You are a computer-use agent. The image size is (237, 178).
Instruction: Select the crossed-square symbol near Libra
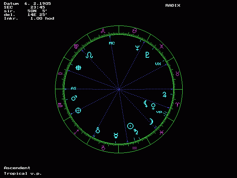coord(78,68)
